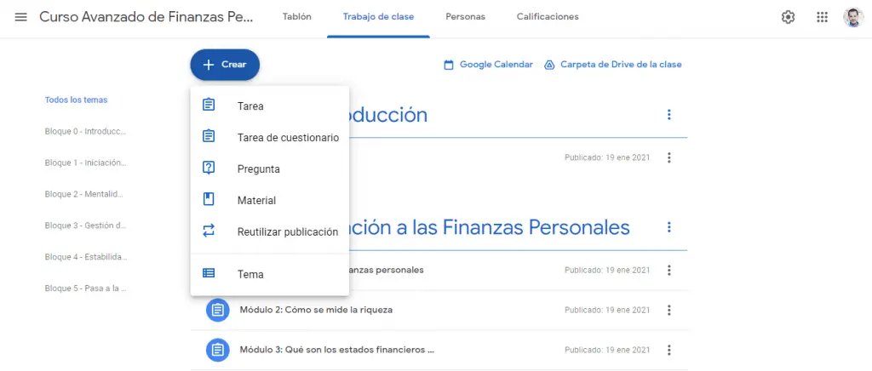This screenshot has height=371, width=872.
Task: Click Publicado: 19 ene 2021 on Módulo 3 row
Action: [607, 350]
